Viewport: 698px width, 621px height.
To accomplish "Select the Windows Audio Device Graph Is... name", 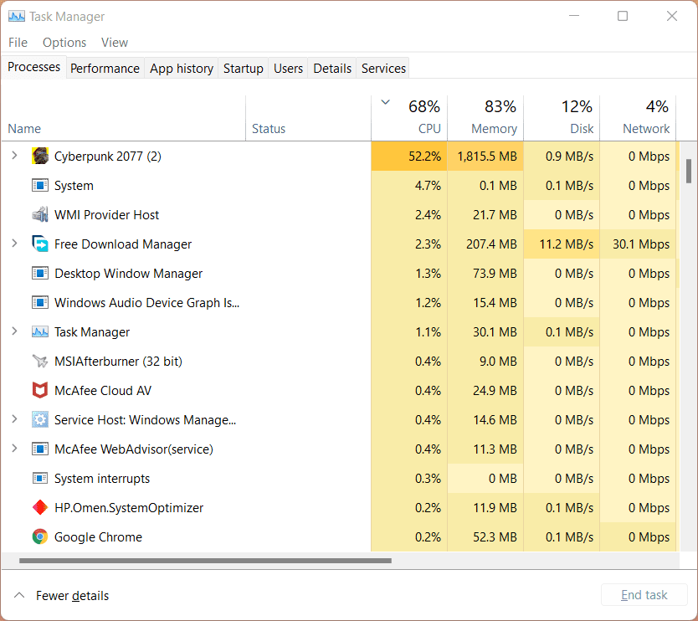I will pyautogui.click(x=147, y=303).
